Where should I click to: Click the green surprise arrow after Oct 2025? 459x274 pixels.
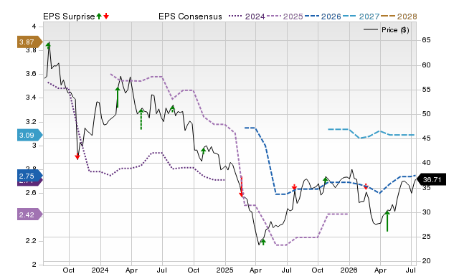pos(325,180)
